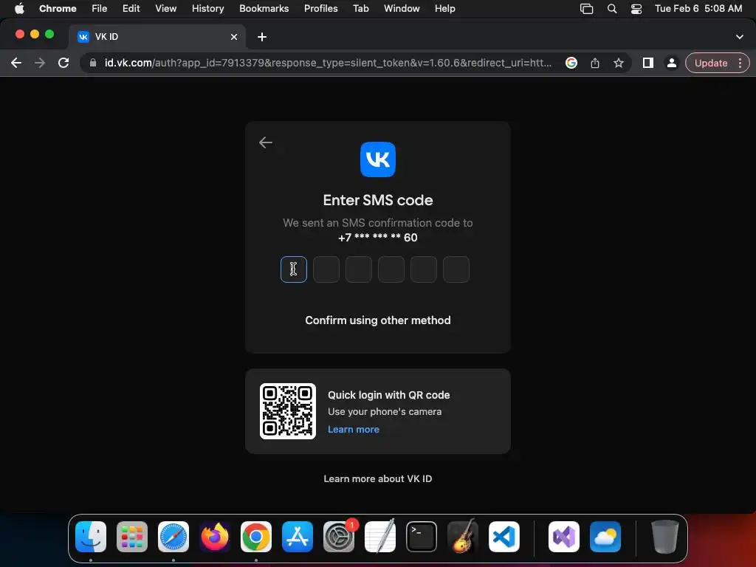The image size is (756, 567).
Task: Click the QR code image
Action: [x=288, y=411]
